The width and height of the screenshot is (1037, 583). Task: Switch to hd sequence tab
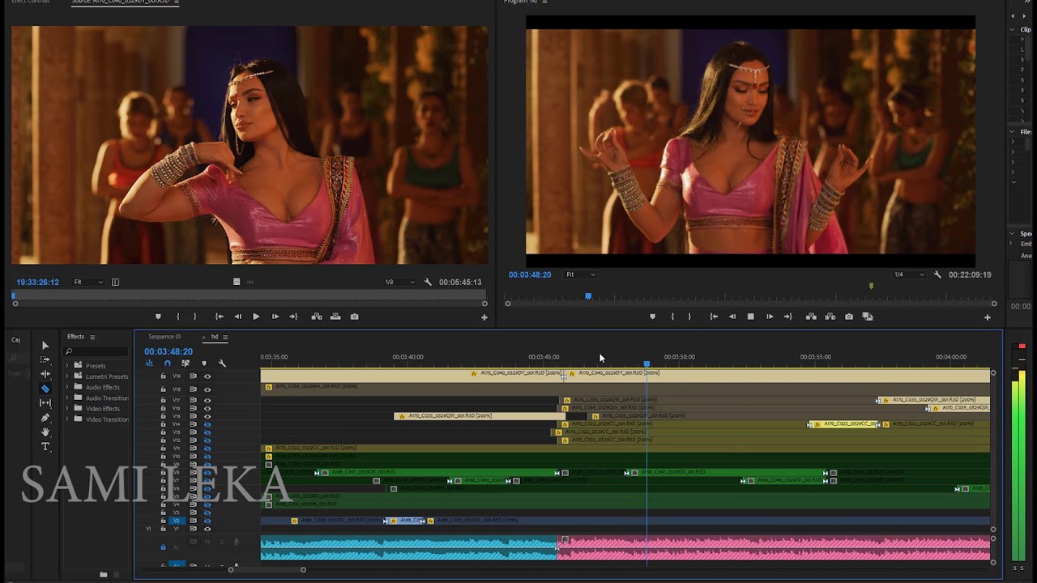215,337
